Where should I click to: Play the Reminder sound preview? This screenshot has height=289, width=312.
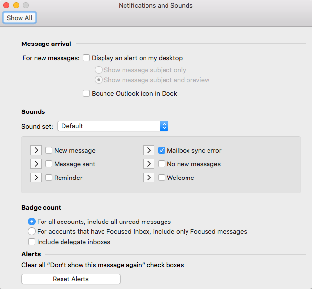[36, 178]
